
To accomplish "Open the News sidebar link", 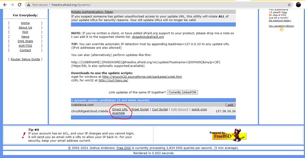I will click(25, 36).
